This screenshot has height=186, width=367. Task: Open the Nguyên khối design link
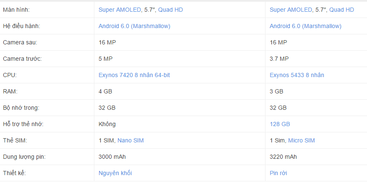click(115, 173)
